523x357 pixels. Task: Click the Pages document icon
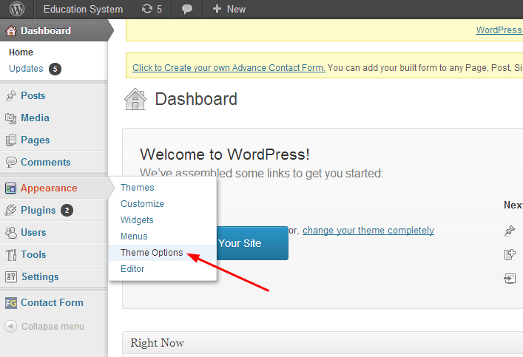[10, 140]
